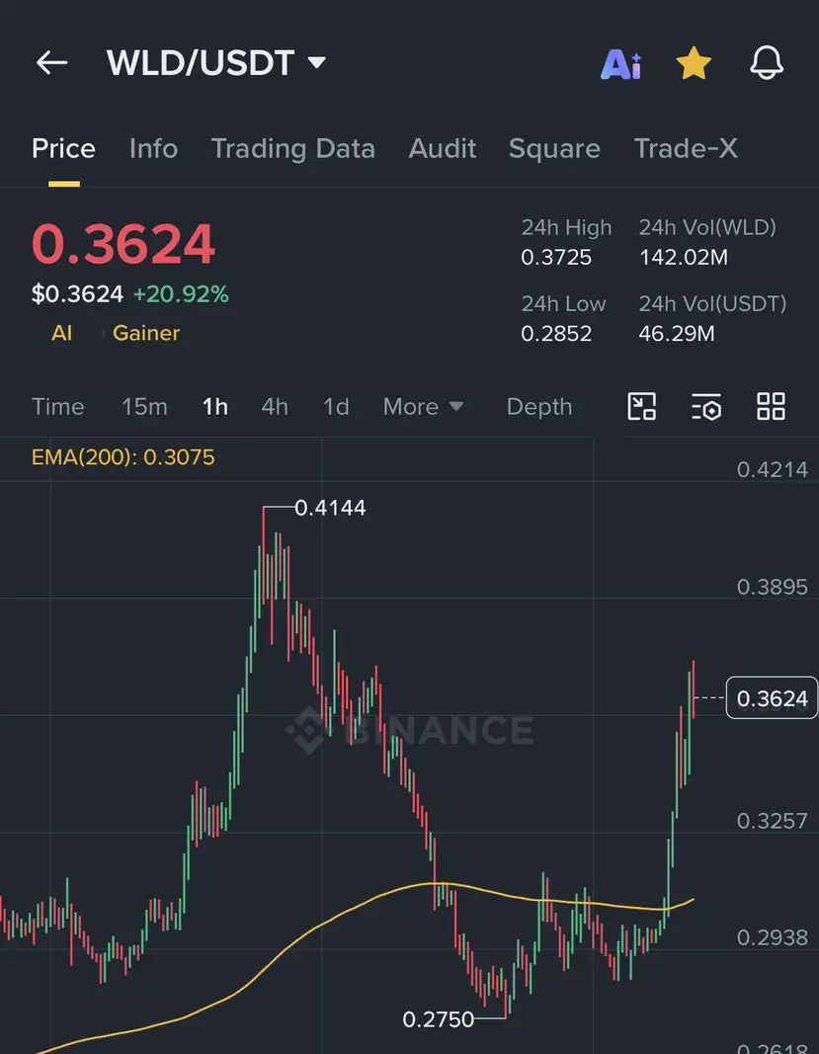
Task: Open the Trade-X tab
Action: 686,148
